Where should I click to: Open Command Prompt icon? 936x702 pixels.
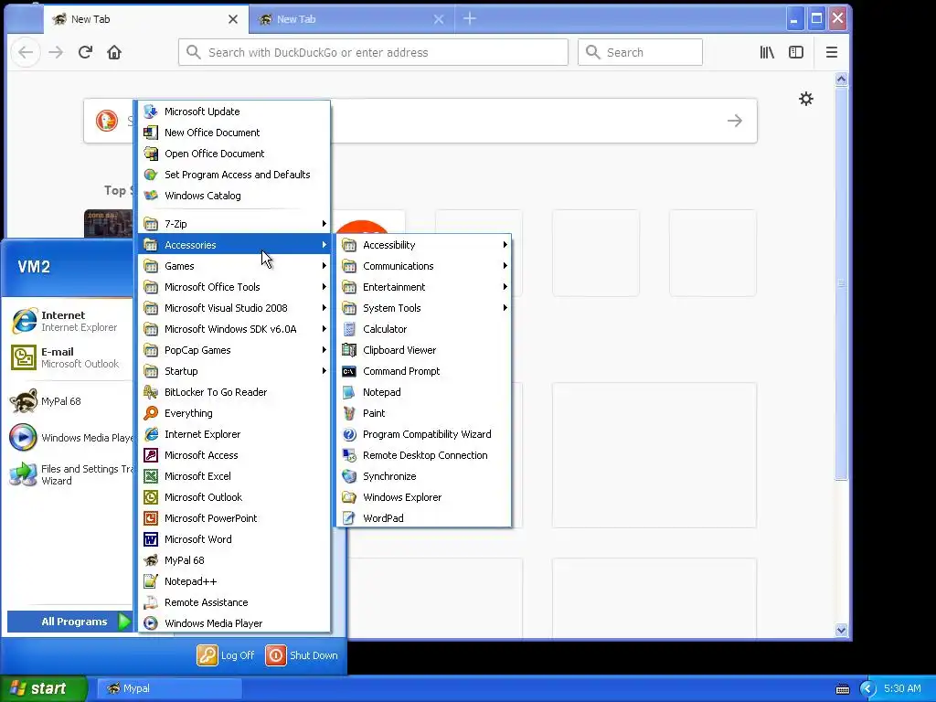[x=349, y=371]
